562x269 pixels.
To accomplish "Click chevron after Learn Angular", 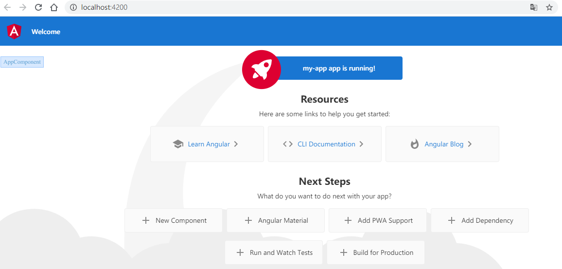I will [236, 144].
